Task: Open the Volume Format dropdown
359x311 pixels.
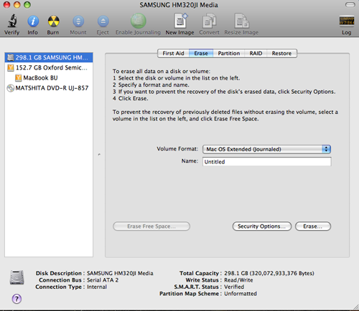Action: pos(266,149)
